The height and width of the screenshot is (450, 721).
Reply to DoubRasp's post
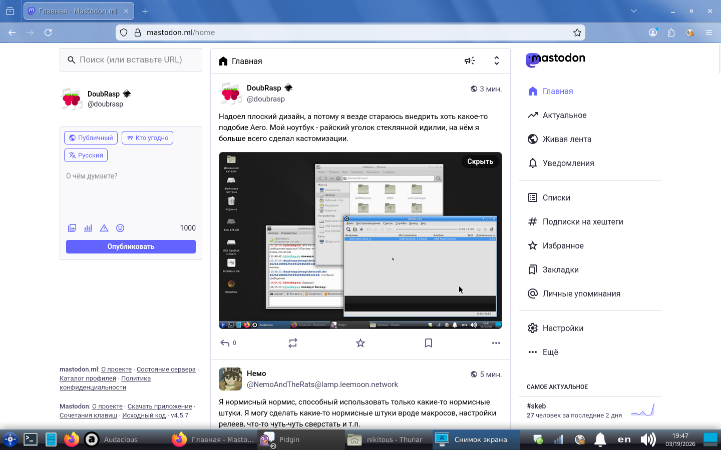point(225,343)
